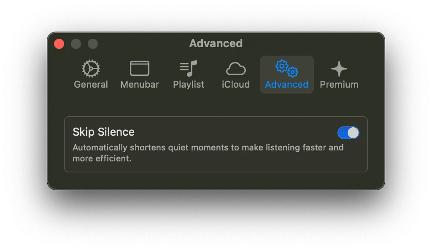The width and height of the screenshot is (432, 252).
Task: Click the Menubar panel icon
Action: click(139, 69)
